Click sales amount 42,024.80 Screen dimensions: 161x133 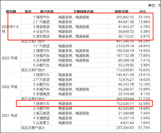[x=126, y=108]
